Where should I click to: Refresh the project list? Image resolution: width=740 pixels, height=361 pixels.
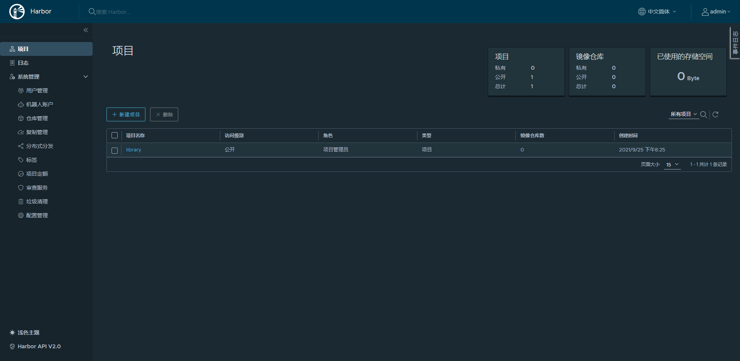click(715, 114)
